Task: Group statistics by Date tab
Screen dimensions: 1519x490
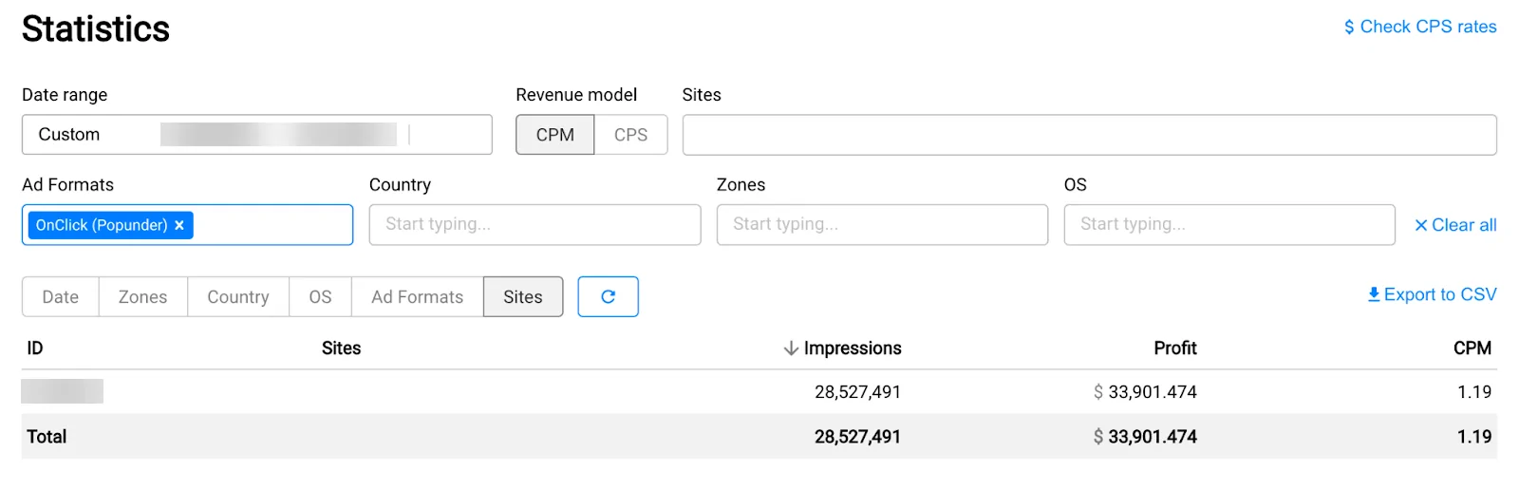Action: [61, 297]
